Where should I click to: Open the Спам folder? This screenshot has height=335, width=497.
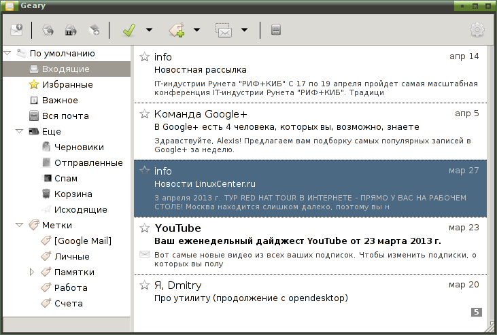click(67, 178)
